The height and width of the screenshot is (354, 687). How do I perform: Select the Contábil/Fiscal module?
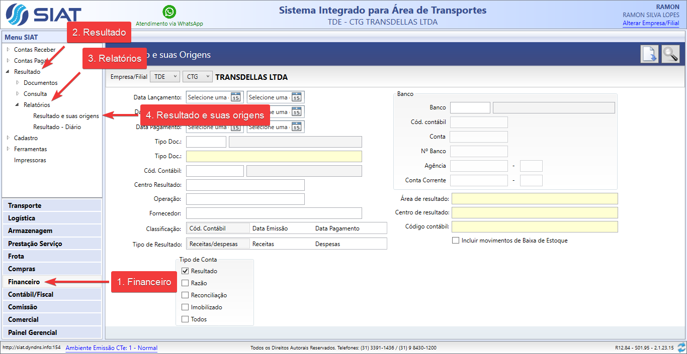coord(31,294)
